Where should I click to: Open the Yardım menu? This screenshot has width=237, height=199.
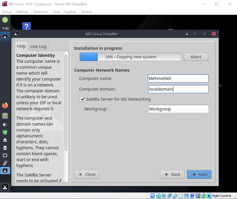coord(87,12)
